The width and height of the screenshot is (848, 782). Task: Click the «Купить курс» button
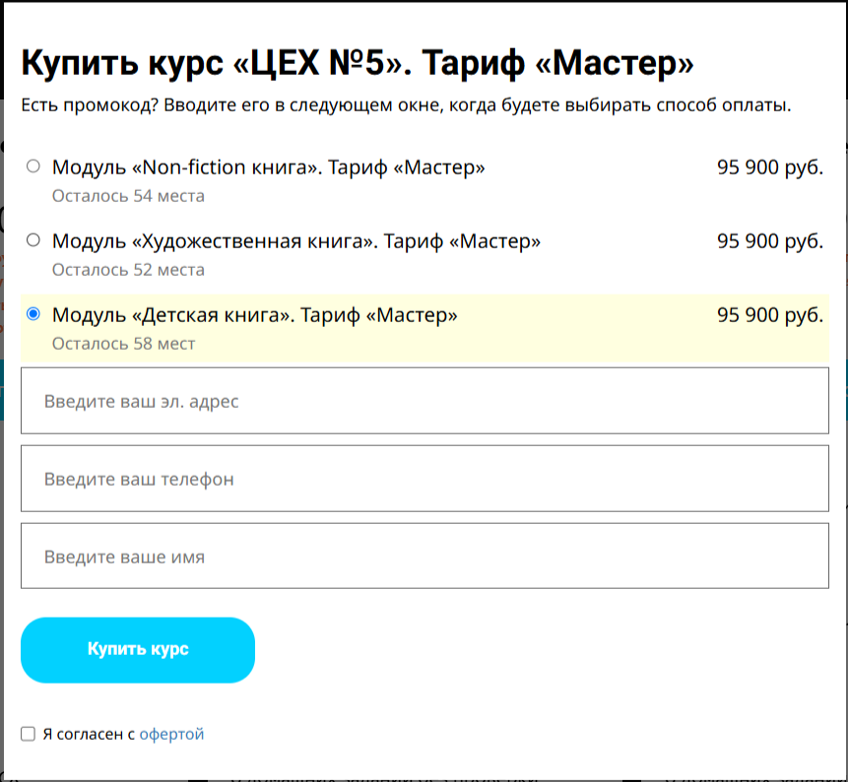coord(138,650)
